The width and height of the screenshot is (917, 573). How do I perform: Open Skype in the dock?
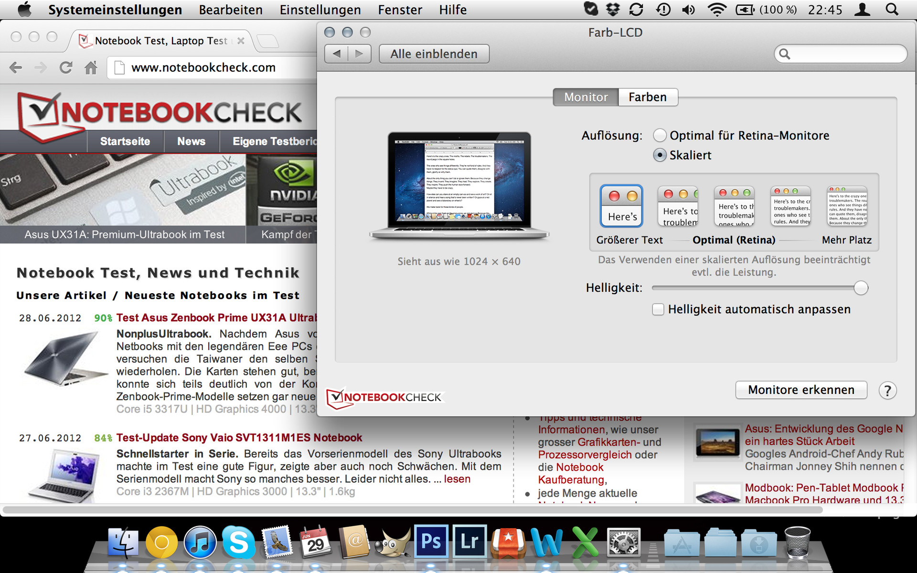click(238, 542)
